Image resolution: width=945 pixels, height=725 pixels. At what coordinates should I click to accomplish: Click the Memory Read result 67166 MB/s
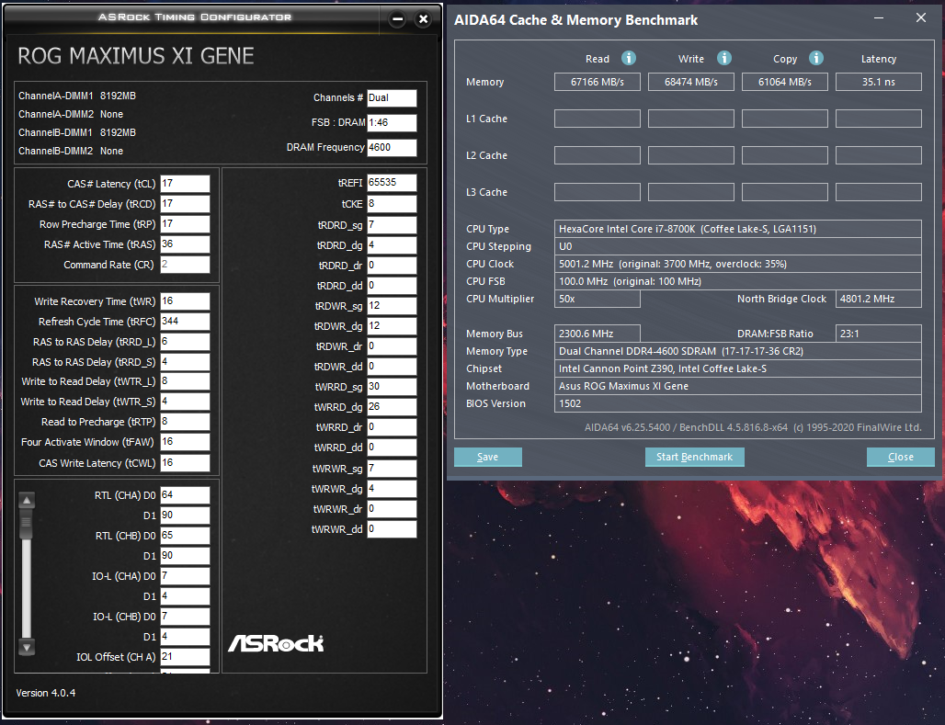click(x=598, y=82)
